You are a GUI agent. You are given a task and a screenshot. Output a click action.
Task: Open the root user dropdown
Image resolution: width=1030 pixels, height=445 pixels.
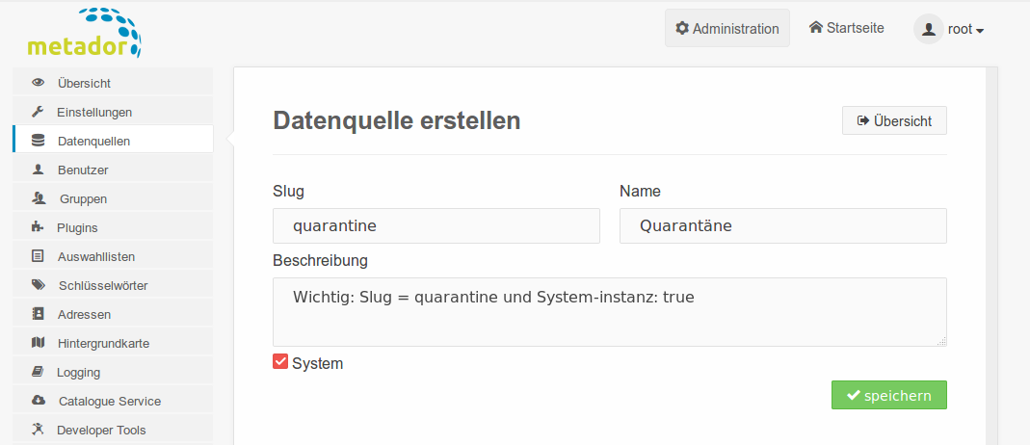[948, 29]
